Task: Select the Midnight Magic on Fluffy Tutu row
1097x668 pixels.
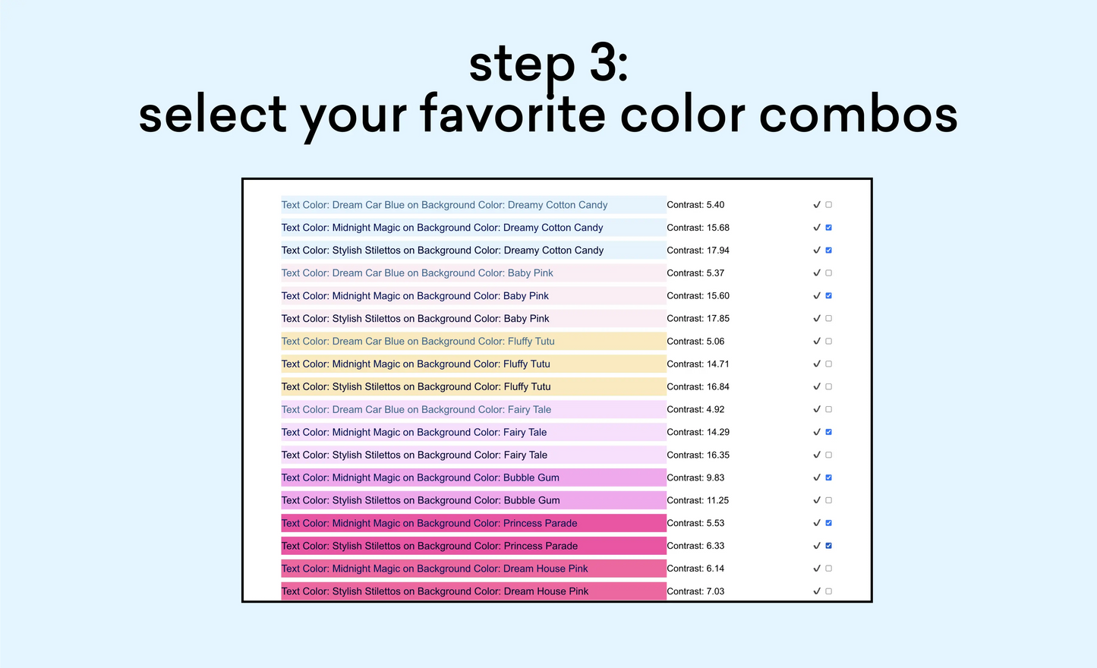Action: click(x=416, y=364)
